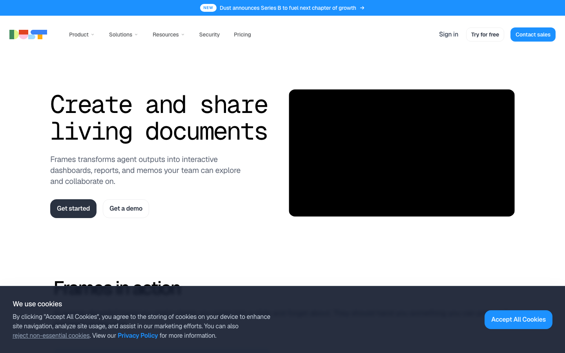Expand the Solutions dropdown chevron
Viewport: 565px width, 353px height.
[136, 35]
